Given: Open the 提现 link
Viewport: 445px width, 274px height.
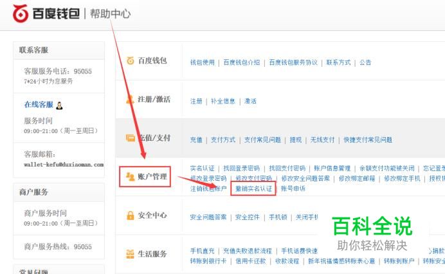Looking at the screenshot, I should pos(296,140).
